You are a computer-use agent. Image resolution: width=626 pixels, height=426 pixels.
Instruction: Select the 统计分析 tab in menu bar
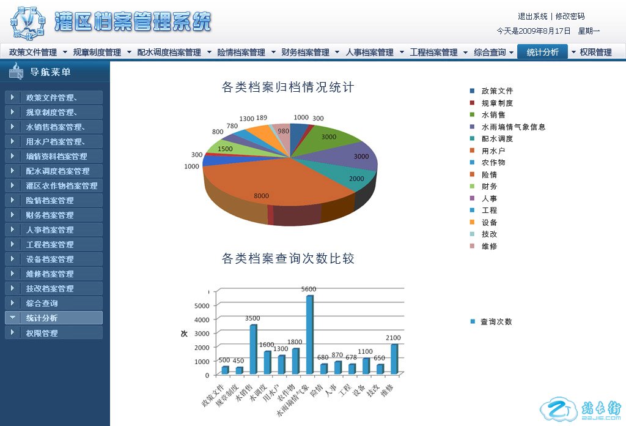(x=542, y=52)
